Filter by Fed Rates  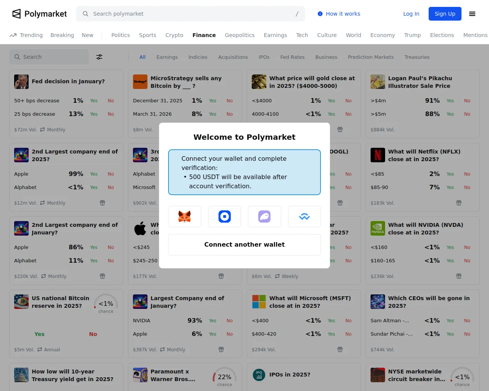point(292,57)
